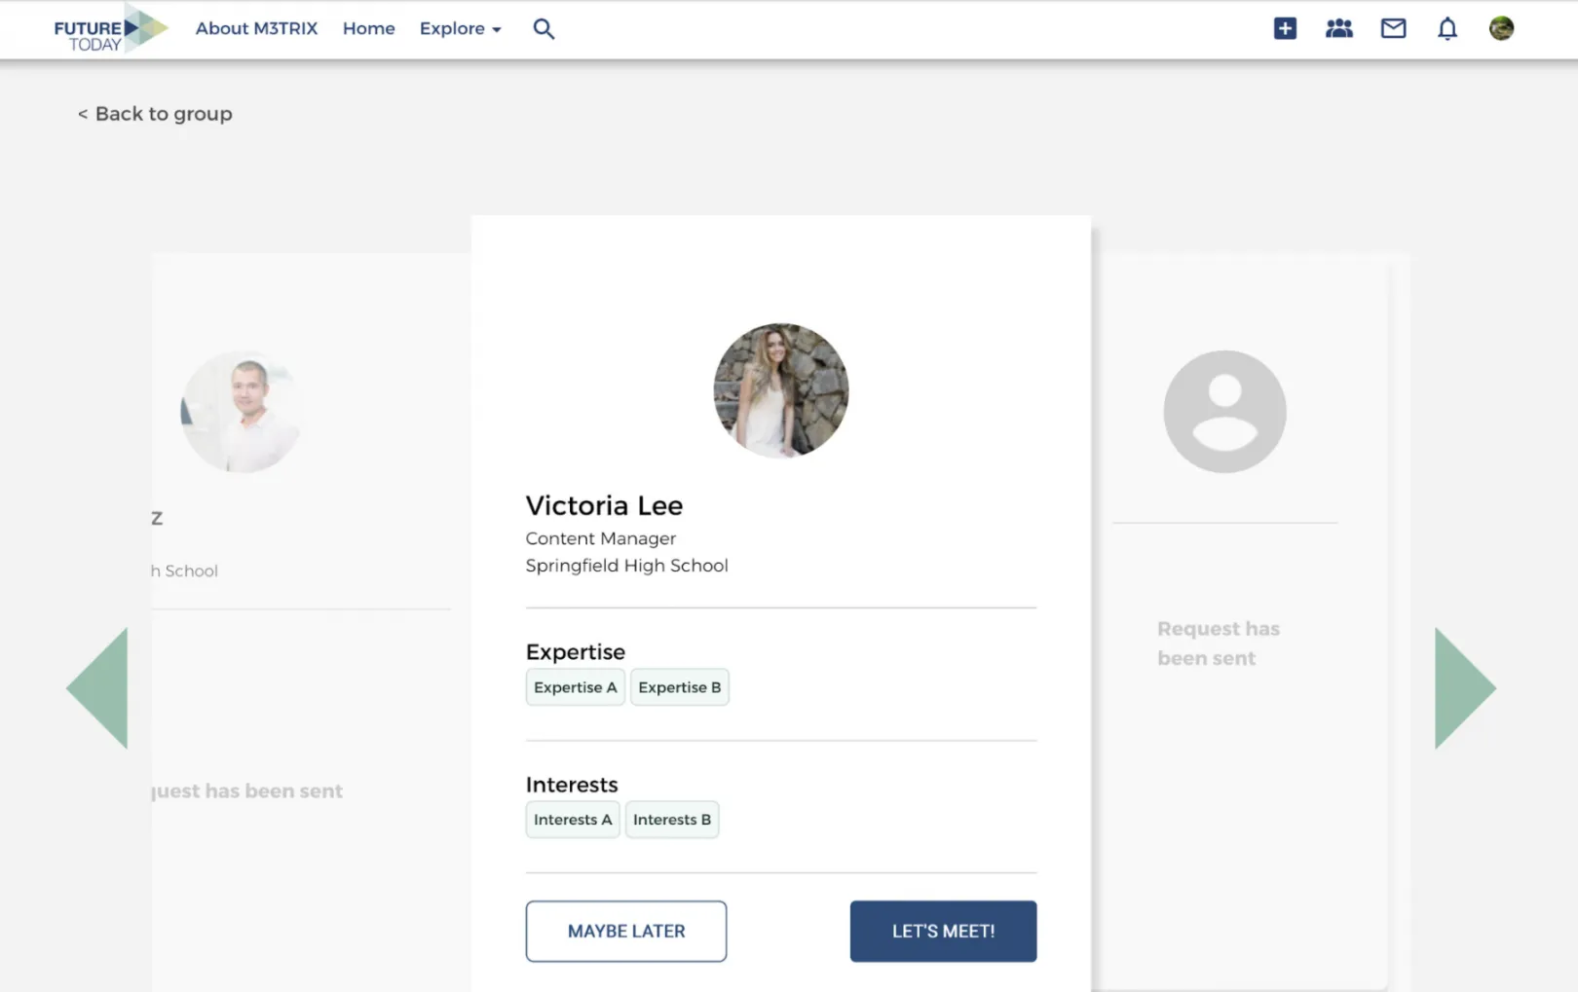This screenshot has width=1578, height=992.
Task: Select the Interests A tag
Action: [x=573, y=820]
